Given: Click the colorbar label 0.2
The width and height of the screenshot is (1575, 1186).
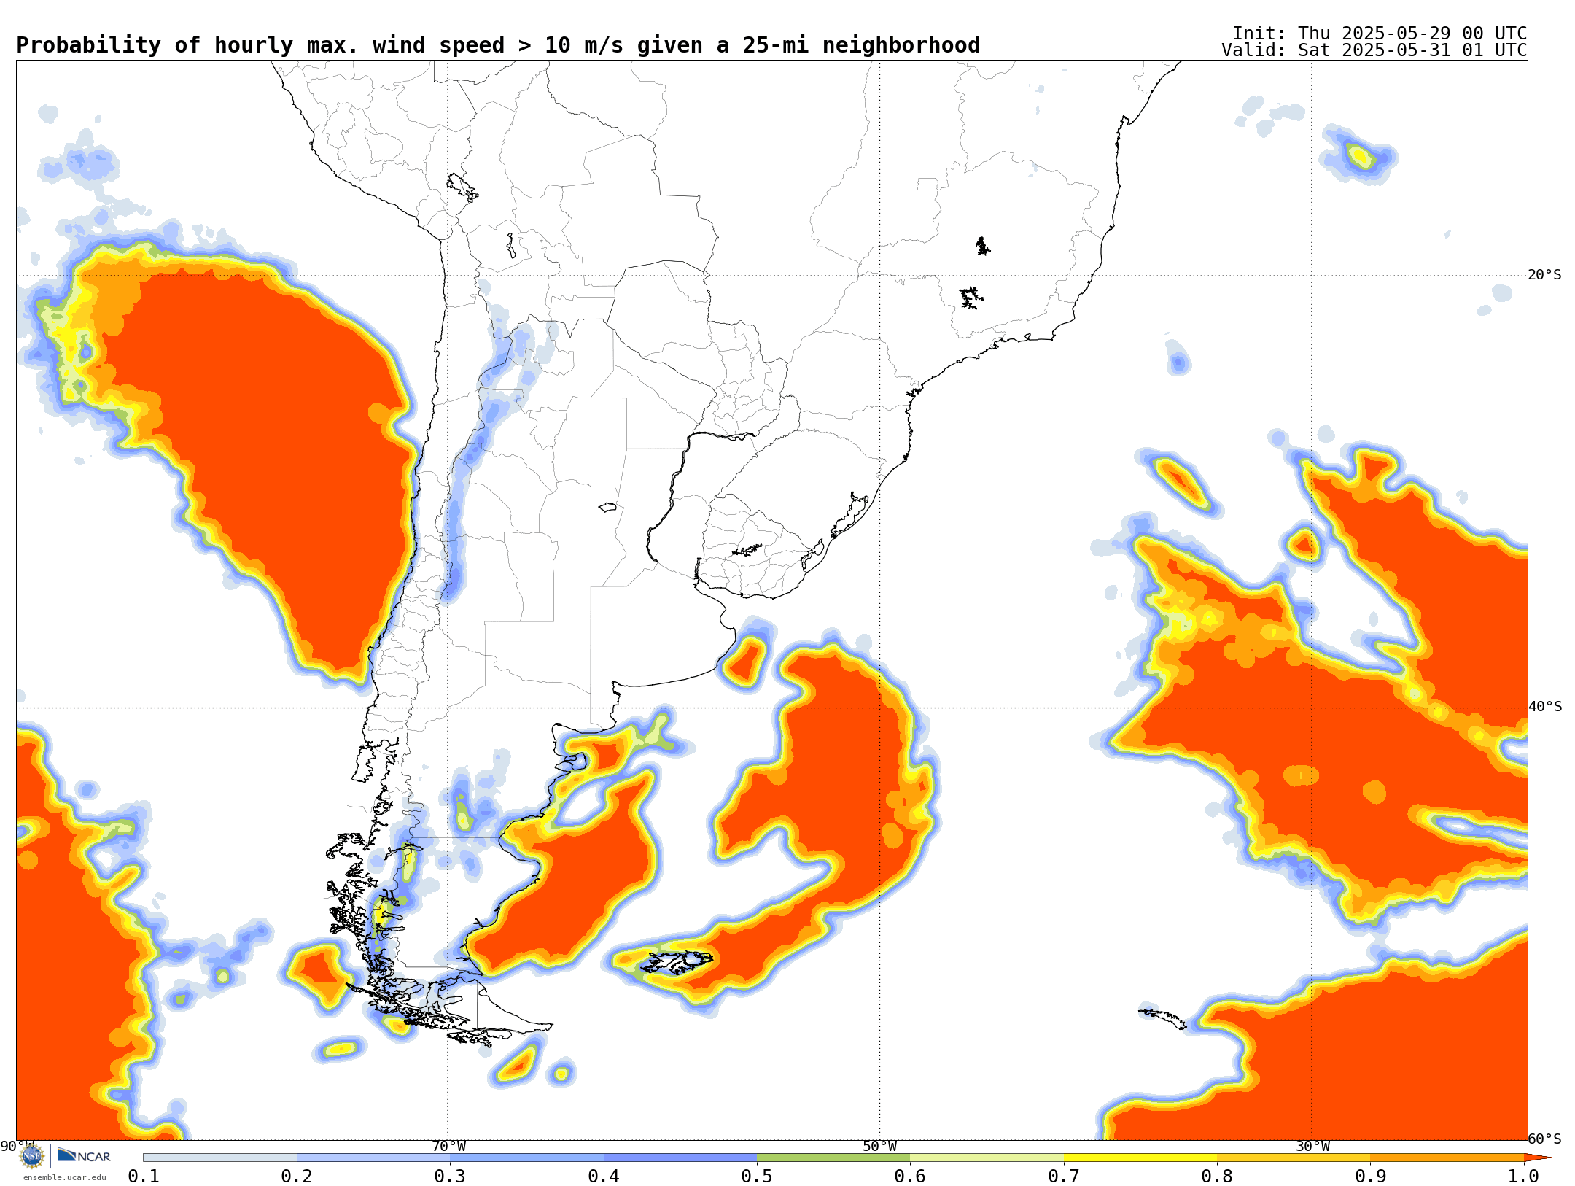Looking at the screenshot, I should tap(297, 1176).
